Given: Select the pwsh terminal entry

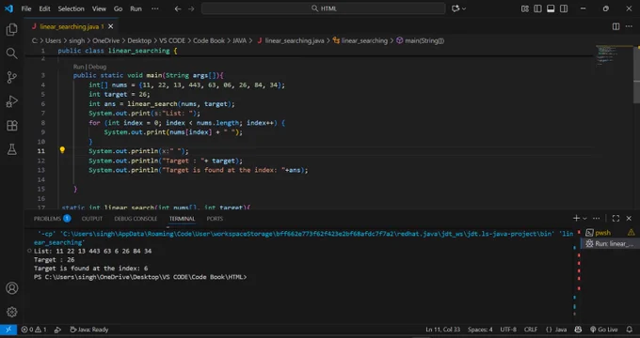Looking at the screenshot, I should (610, 233).
